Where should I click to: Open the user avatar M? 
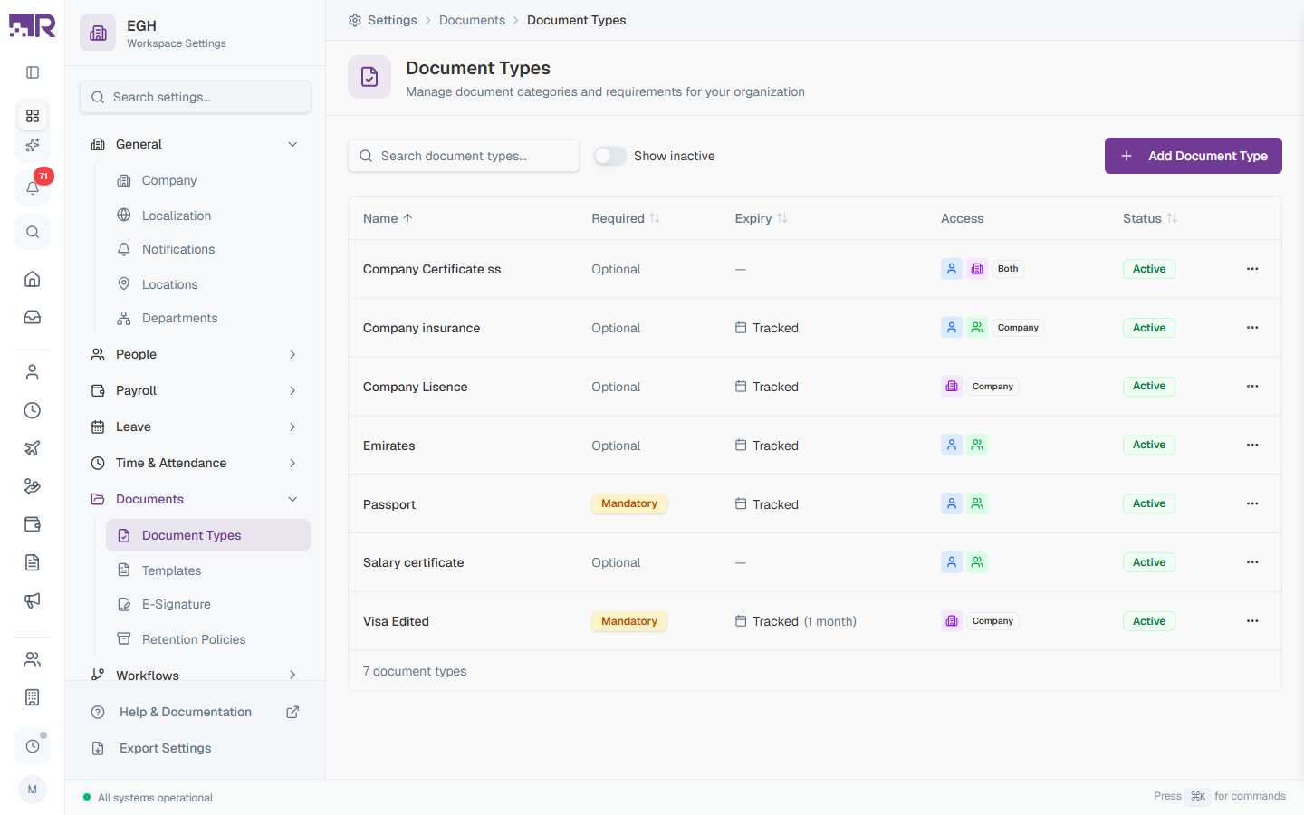(x=33, y=790)
